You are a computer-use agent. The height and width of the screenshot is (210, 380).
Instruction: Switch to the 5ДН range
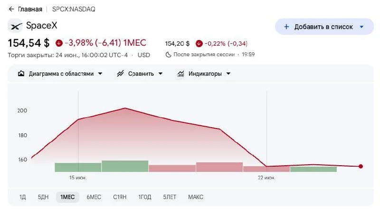tap(43, 197)
